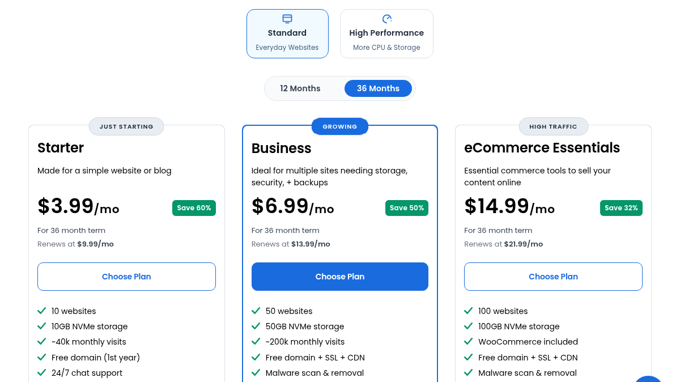Viewport: 680px width, 382px height.
Task: Select the 36 Months billing term
Action: 378,88
